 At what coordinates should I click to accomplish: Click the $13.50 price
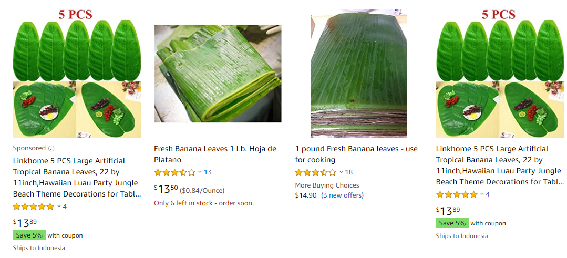pyautogui.click(x=166, y=189)
